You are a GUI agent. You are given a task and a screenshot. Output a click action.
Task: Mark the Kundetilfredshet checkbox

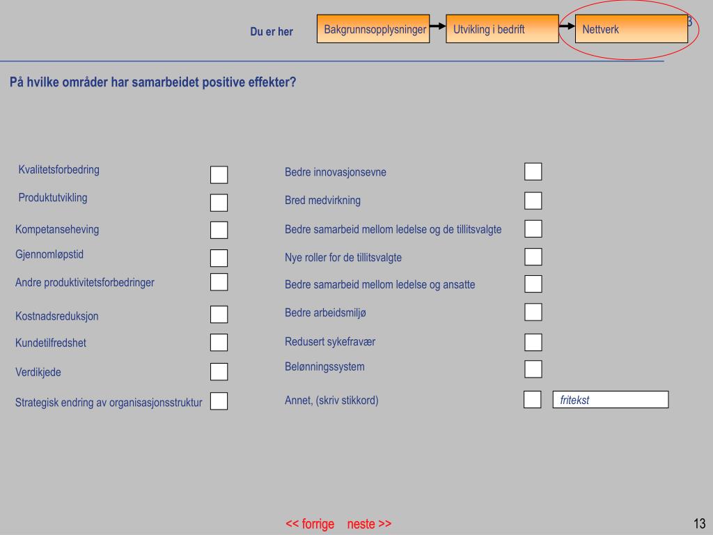[219, 343]
